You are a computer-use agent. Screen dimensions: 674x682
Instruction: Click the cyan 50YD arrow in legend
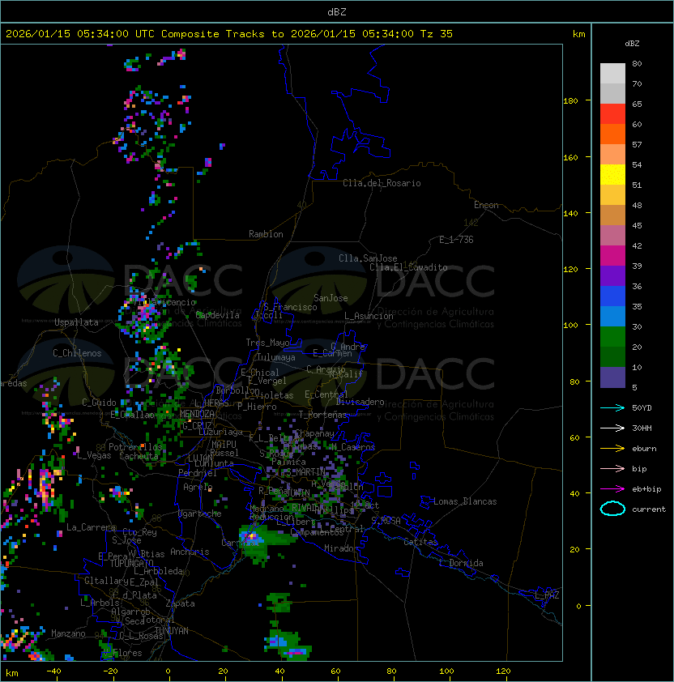612,407
